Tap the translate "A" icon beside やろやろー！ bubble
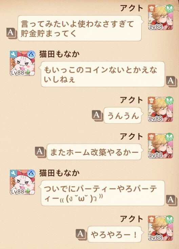Image resolution: width=179 pixels, height=249 pixels. coord(81,234)
